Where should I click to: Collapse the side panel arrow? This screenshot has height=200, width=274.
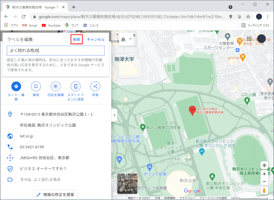click(x=114, y=115)
